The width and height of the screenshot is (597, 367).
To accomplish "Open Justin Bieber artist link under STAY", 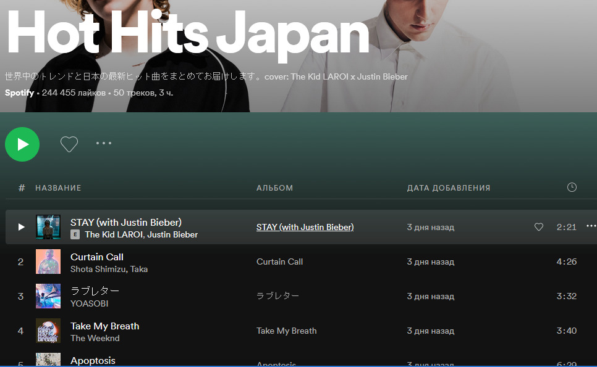I will (x=173, y=234).
